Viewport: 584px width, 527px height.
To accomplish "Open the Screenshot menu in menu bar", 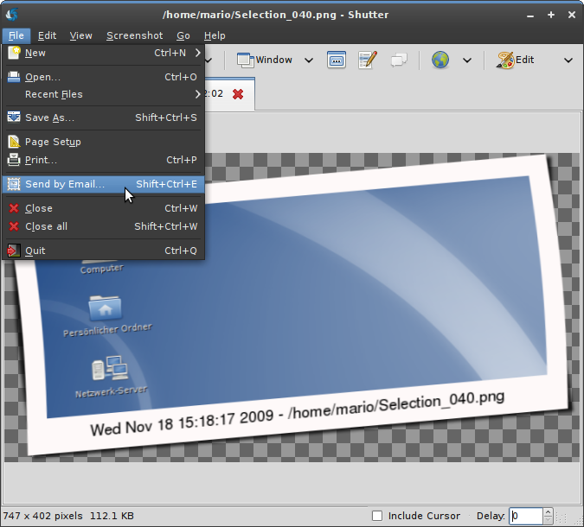I will (134, 35).
